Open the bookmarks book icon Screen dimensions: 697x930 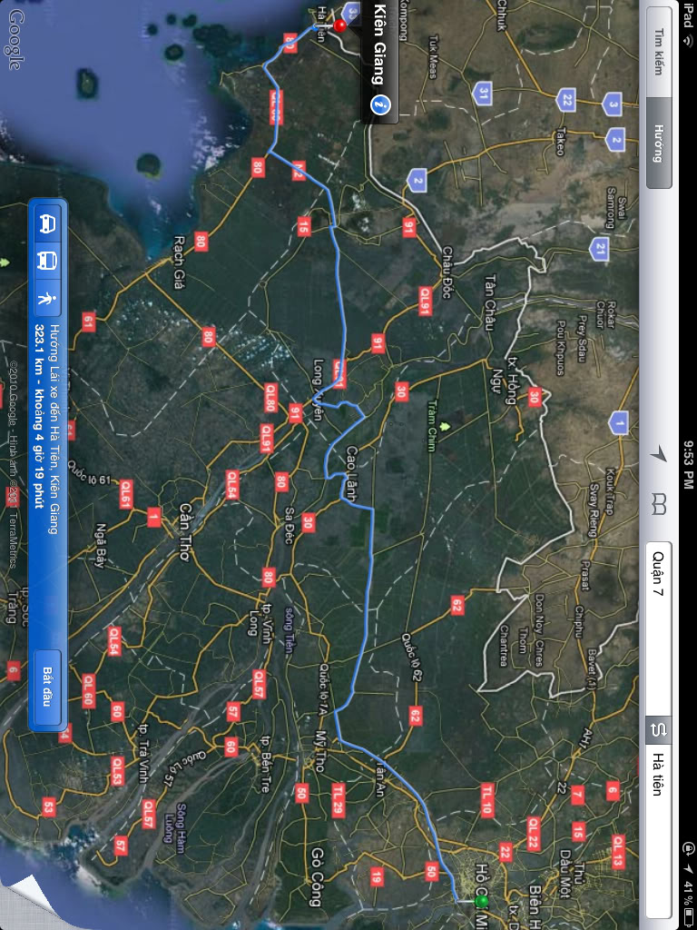click(658, 503)
